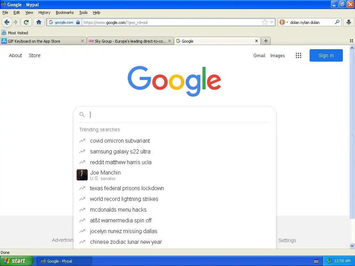The width and height of the screenshot is (355, 266).
Task: Select 'chinese zodiac lunar new year' suggestion
Action: 175,242
